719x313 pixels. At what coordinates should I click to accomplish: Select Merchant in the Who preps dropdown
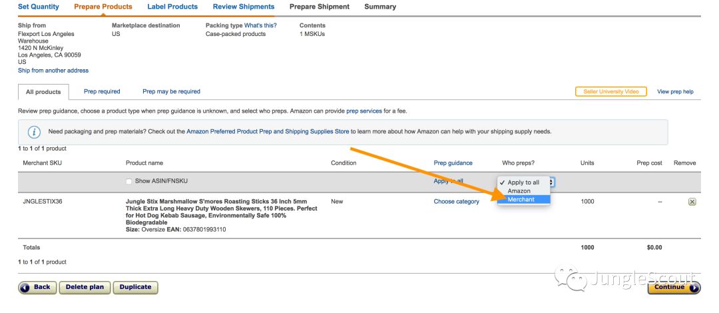click(521, 199)
